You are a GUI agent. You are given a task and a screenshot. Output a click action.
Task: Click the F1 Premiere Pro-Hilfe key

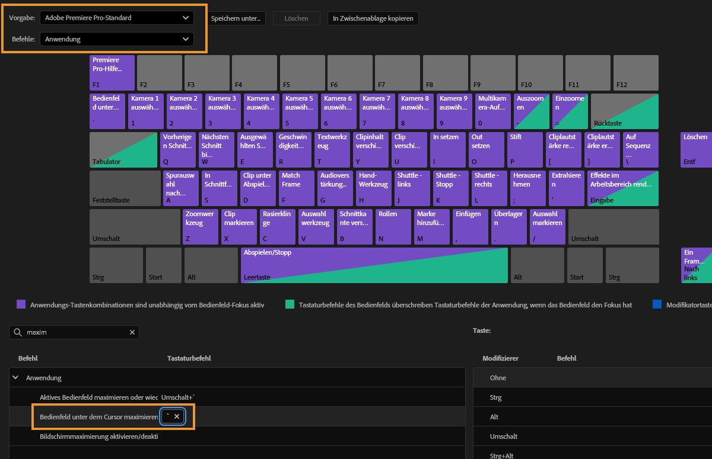[x=112, y=72]
